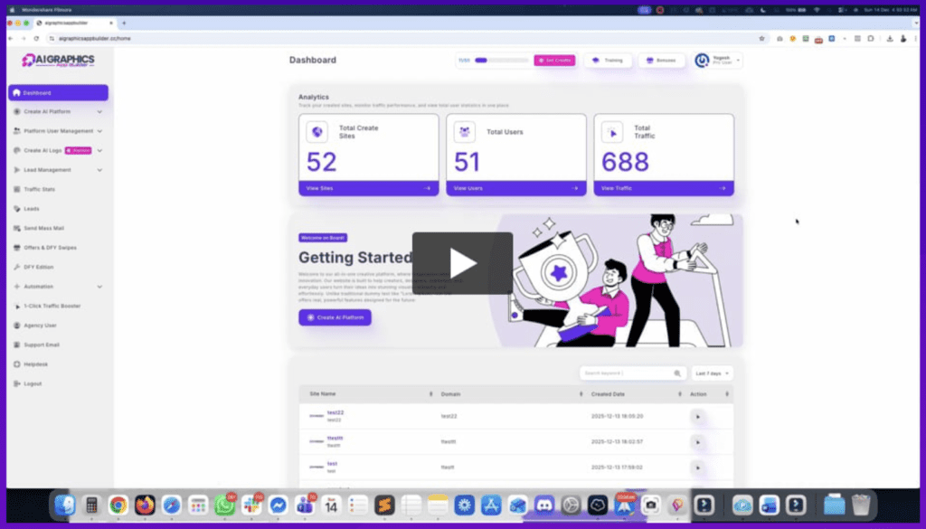Click the action arrow for test22 row

pyautogui.click(x=697, y=416)
